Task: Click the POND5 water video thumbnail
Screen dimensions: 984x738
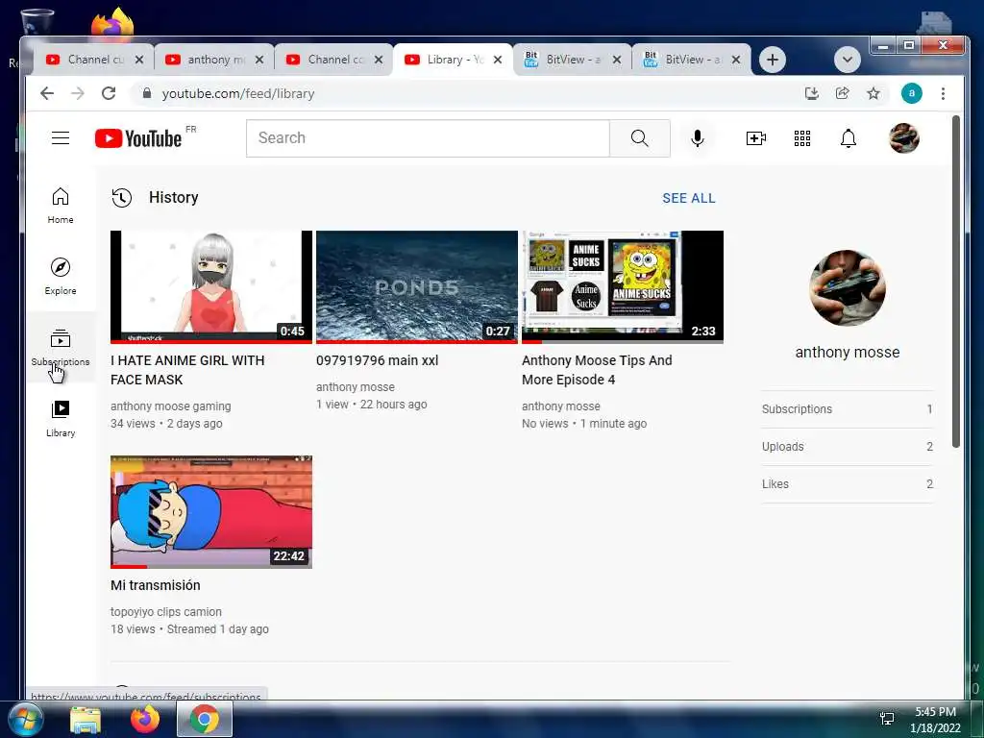Action: coord(417,286)
